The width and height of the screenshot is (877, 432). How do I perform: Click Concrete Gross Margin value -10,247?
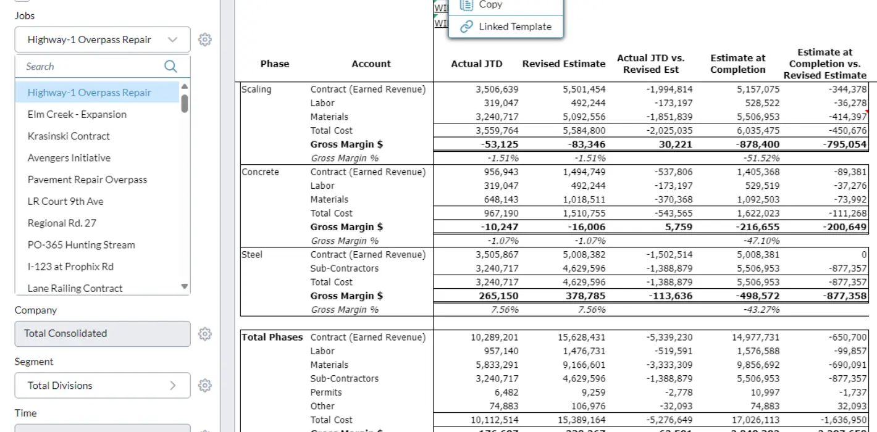pyautogui.click(x=500, y=227)
